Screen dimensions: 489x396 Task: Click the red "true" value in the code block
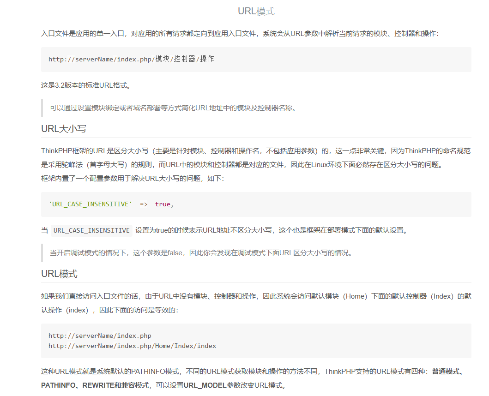163,204
